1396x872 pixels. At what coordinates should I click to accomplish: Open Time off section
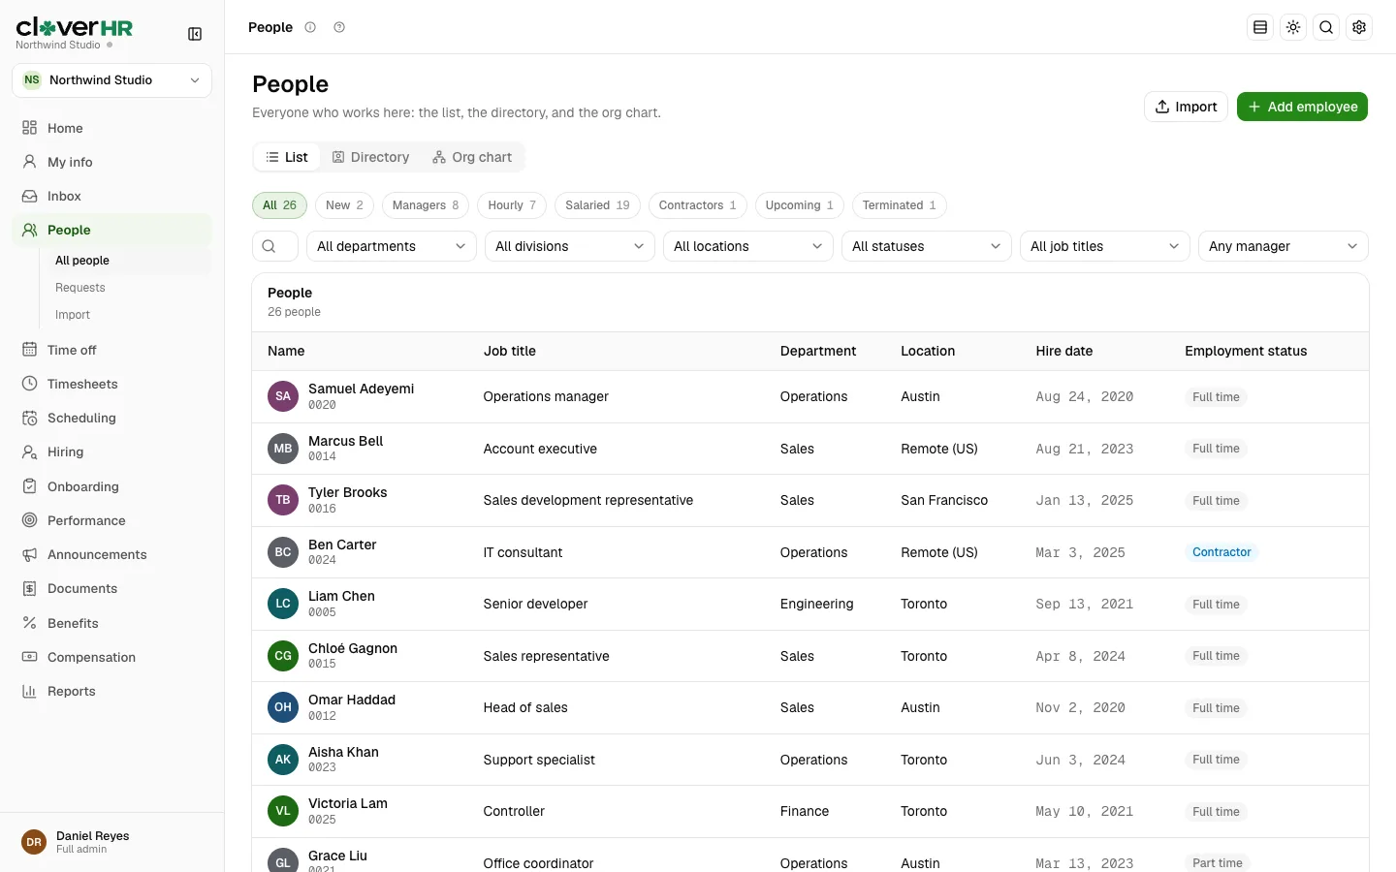111,350
